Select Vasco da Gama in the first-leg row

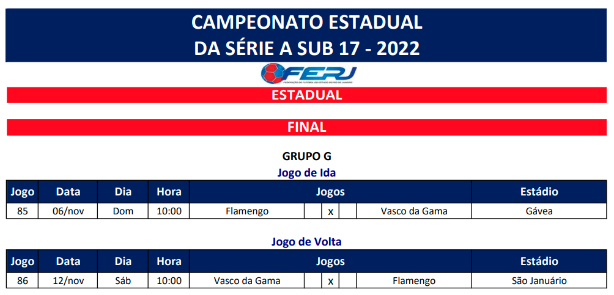pyautogui.click(x=414, y=211)
